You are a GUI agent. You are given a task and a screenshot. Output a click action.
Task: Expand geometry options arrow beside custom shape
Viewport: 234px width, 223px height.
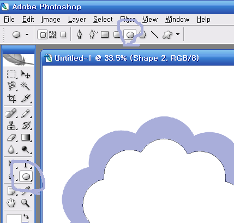pos(178,34)
